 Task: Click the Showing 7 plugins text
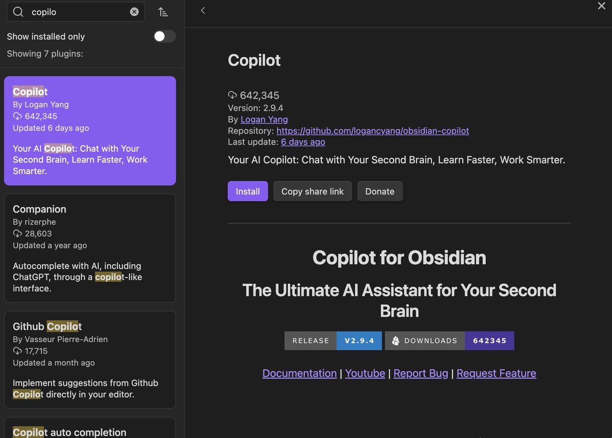pos(45,53)
